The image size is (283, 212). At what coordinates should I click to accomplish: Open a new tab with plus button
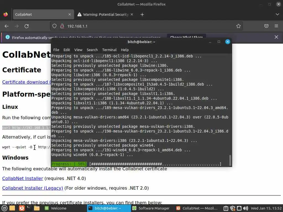click(142, 14)
